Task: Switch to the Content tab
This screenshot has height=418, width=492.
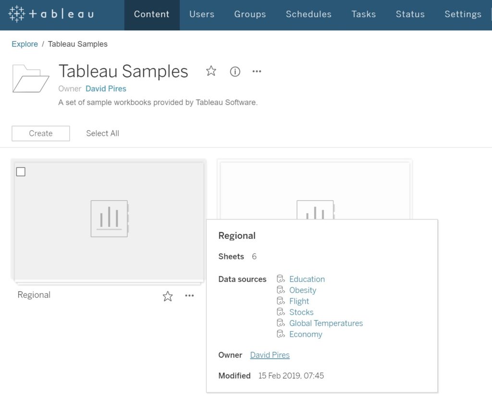Action: [x=152, y=14]
